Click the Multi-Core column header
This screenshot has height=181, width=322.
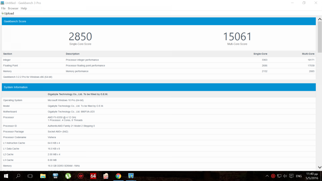[308, 54]
